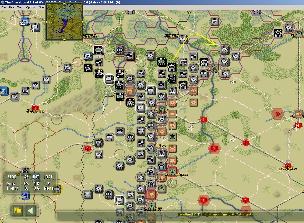Click the Kremenets objective marker
304x223 pixels.
point(35,108)
